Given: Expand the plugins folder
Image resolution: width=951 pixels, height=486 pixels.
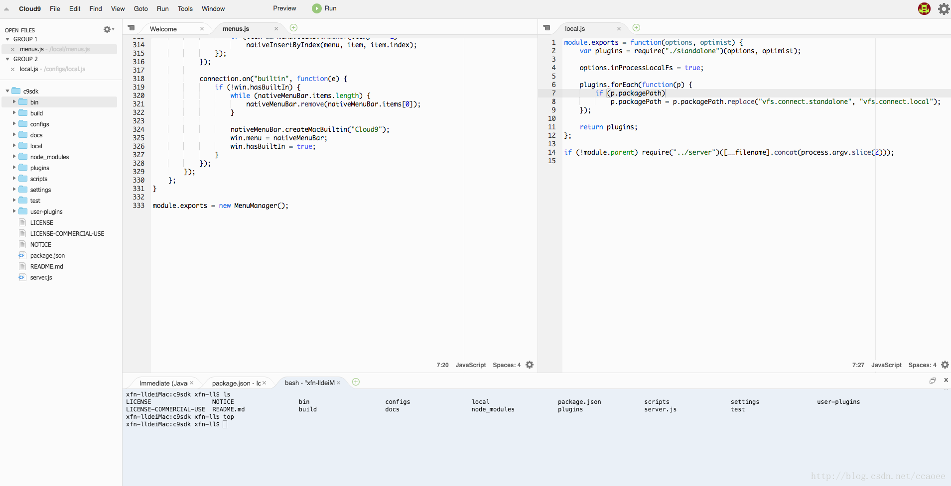Looking at the screenshot, I should coord(14,168).
